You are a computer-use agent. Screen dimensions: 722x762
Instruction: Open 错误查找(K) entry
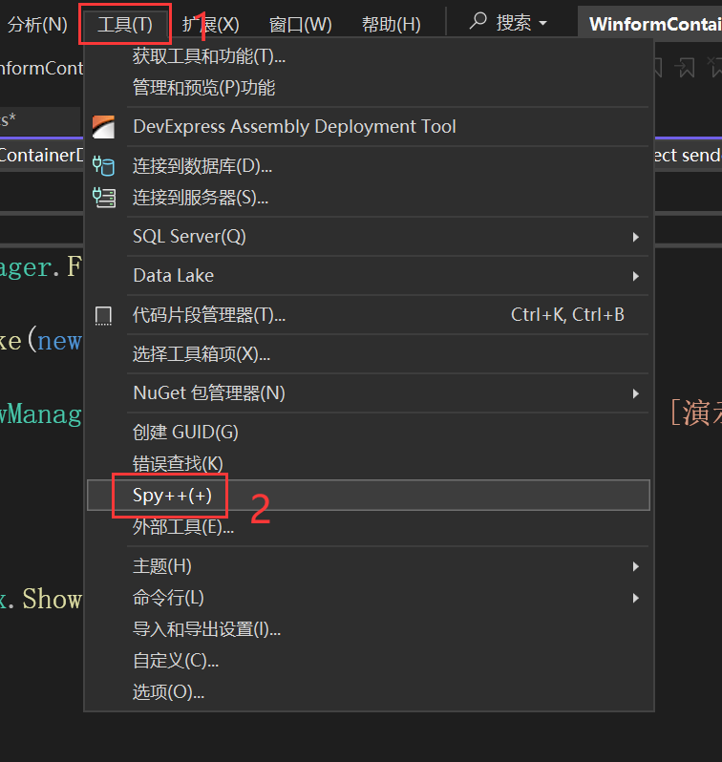[369, 464]
